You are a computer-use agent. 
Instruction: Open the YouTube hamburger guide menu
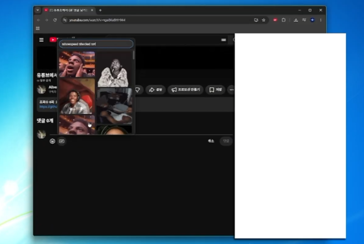[x=41, y=40]
